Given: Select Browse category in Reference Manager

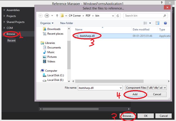Looking at the screenshot, I should (x=11, y=34).
